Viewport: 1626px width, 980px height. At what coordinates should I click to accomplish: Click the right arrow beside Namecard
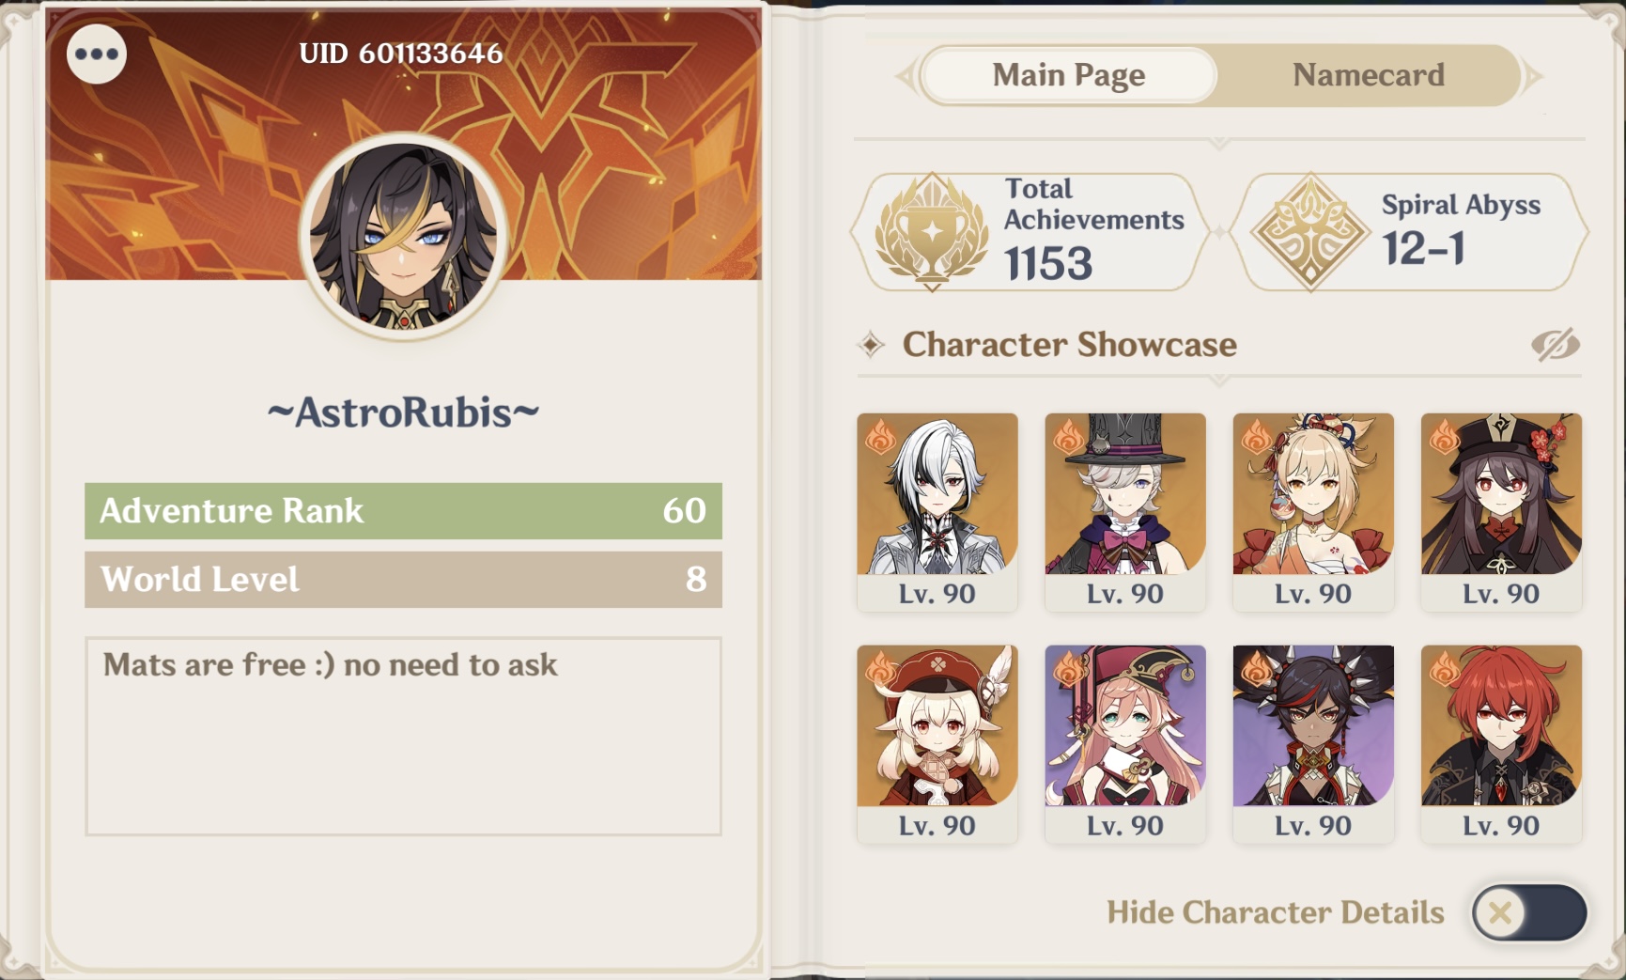coord(1533,76)
